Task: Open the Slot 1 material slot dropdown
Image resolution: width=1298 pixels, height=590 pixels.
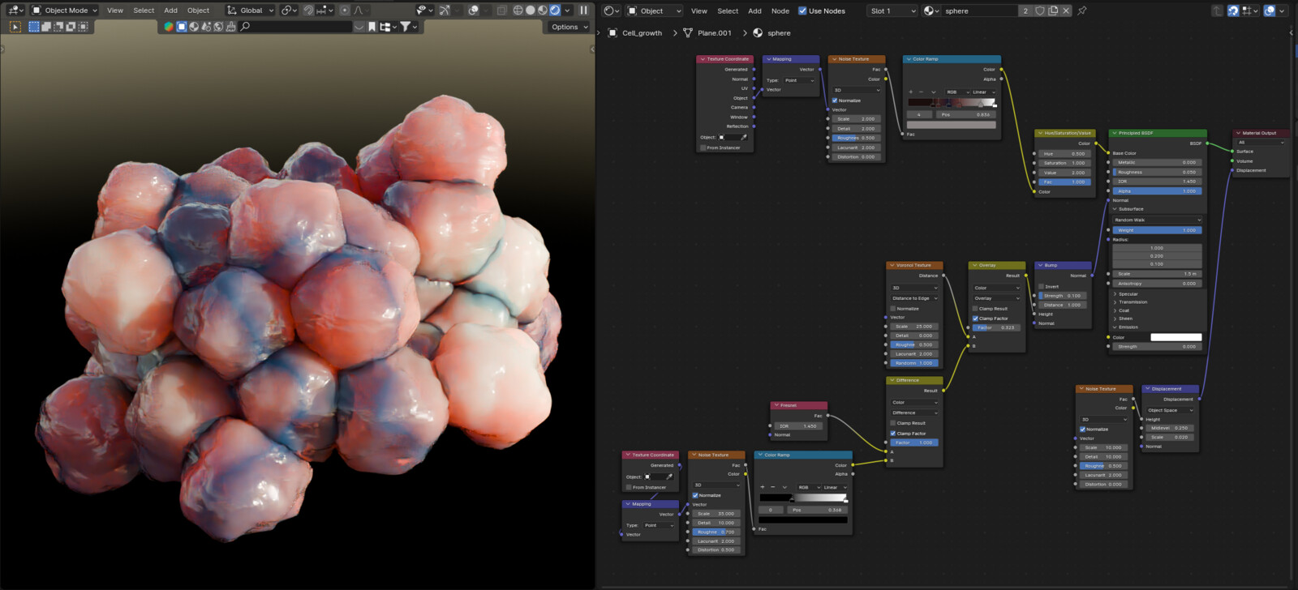Action: (x=892, y=11)
